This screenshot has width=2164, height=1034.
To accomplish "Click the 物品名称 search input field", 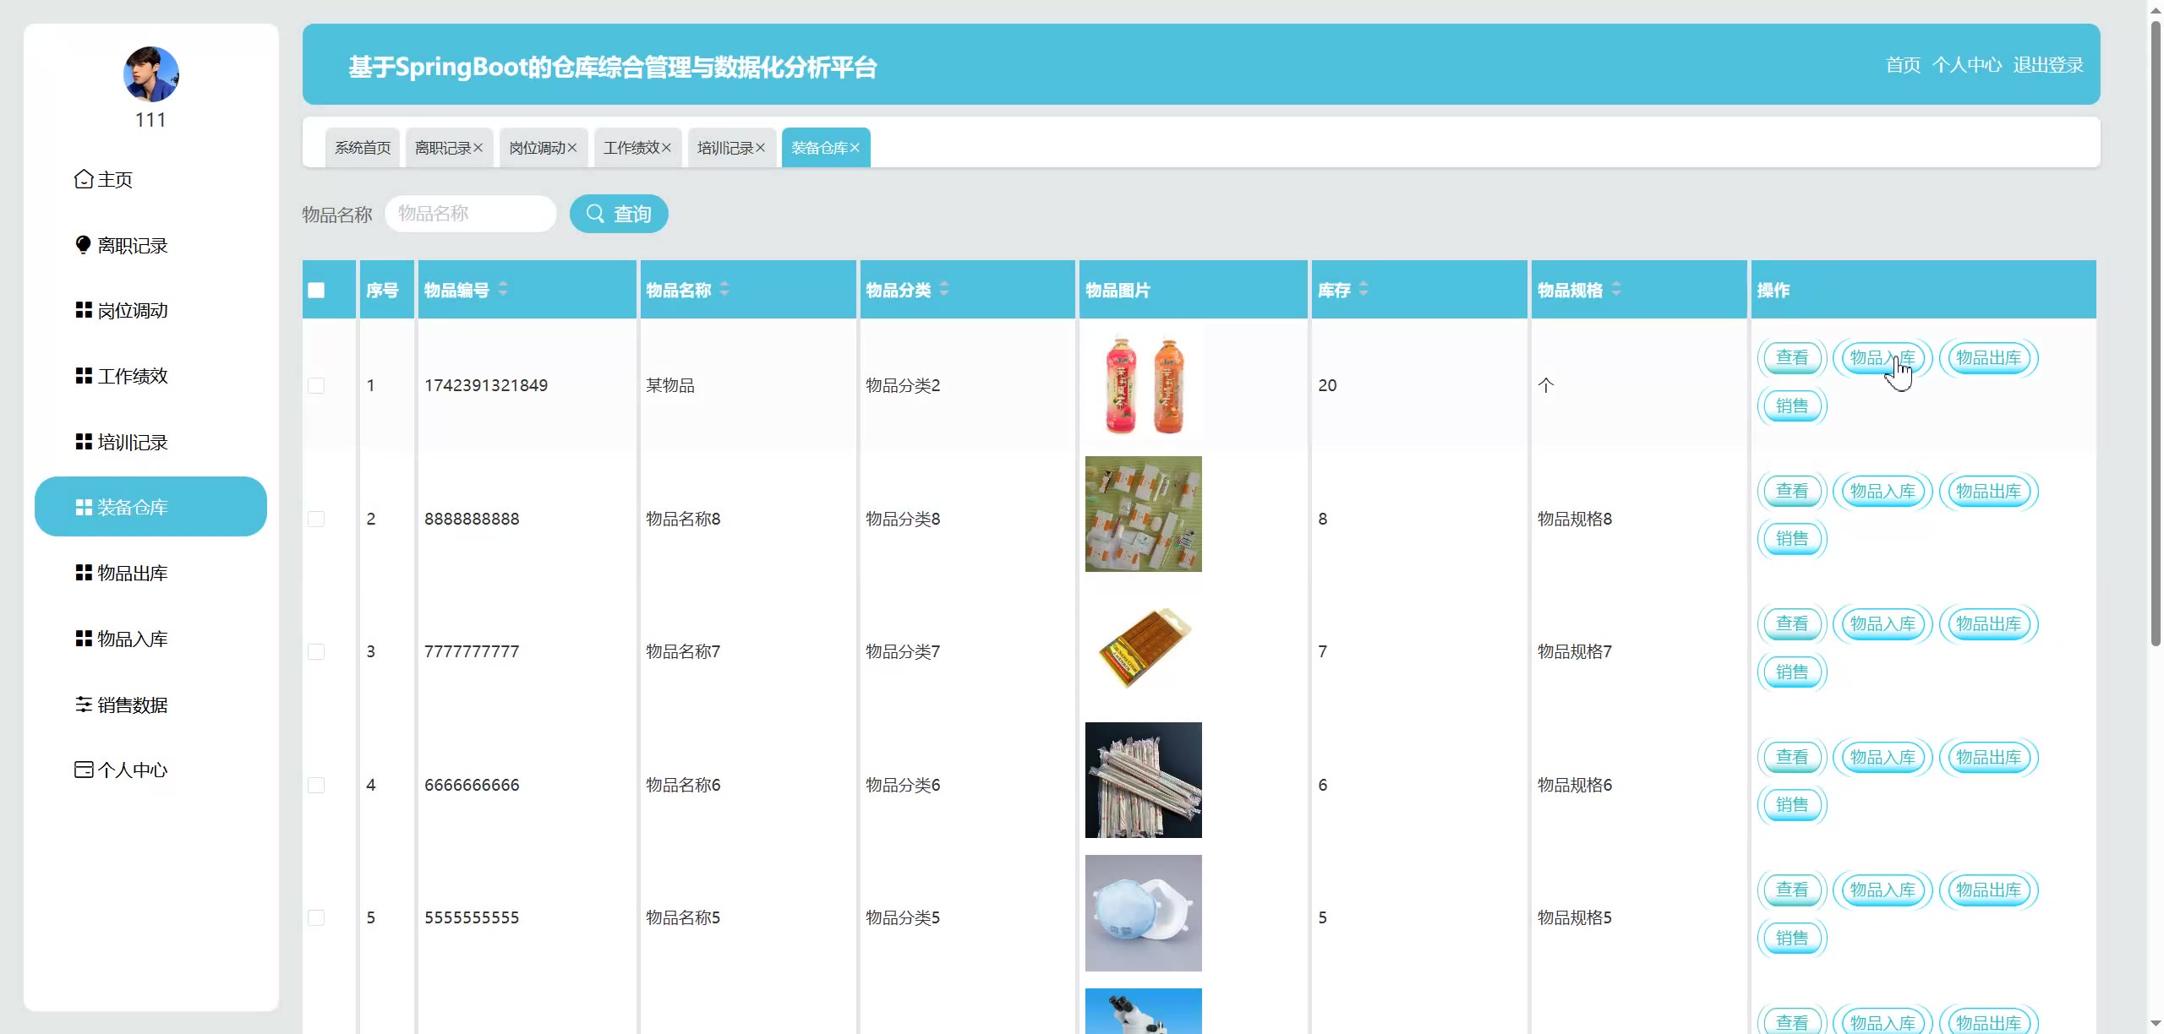I will [470, 214].
